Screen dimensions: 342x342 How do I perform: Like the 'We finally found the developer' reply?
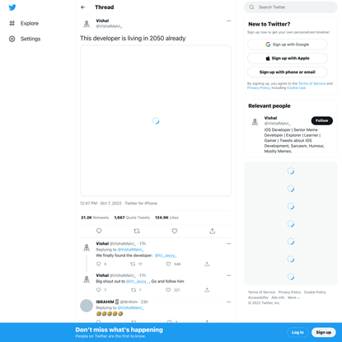[x=168, y=264]
